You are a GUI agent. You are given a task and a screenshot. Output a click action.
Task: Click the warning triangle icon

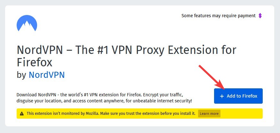tap(22, 114)
